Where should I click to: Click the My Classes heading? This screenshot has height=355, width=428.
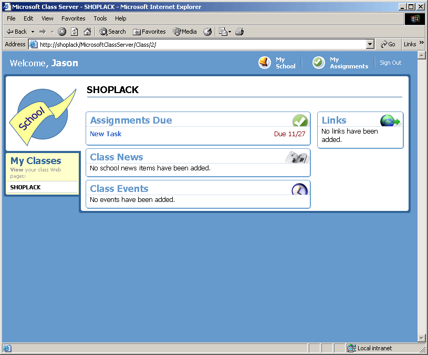[36, 161]
